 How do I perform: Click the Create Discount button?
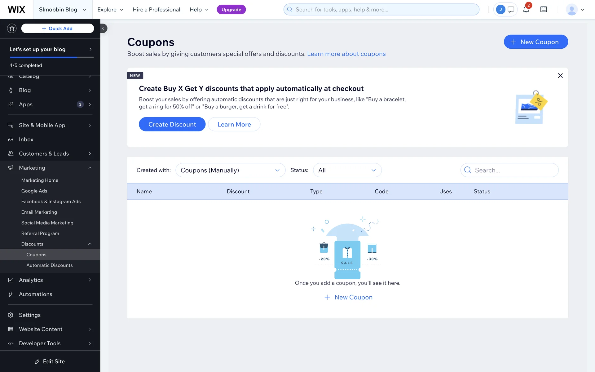(x=172, y=124)
